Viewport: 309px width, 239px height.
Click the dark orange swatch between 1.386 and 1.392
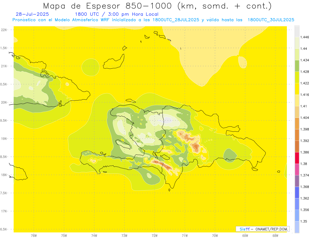(x=297, y=146)
